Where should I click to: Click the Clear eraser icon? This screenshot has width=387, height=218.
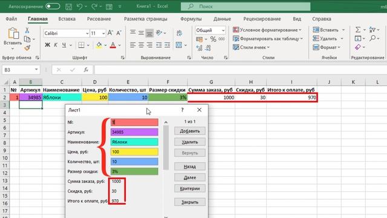(x=358, y=47)
